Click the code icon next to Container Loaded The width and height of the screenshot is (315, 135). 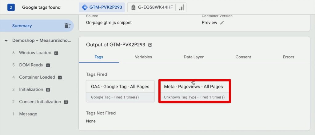click(x=60, y=77)
